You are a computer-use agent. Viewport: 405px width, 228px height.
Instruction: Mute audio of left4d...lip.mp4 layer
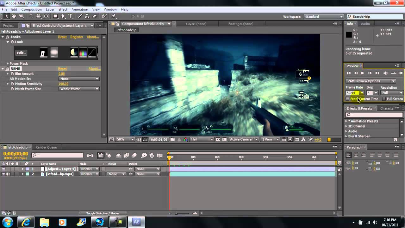pyautogui.click(x=8, y=174)
